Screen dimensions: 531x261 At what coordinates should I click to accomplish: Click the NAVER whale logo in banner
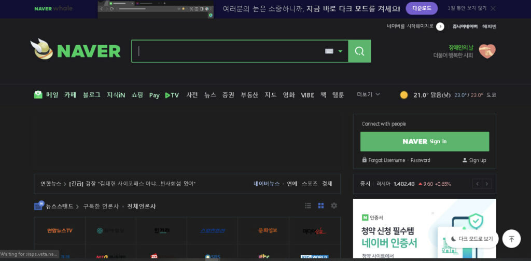pyautogui.click(x=53, y=8)
